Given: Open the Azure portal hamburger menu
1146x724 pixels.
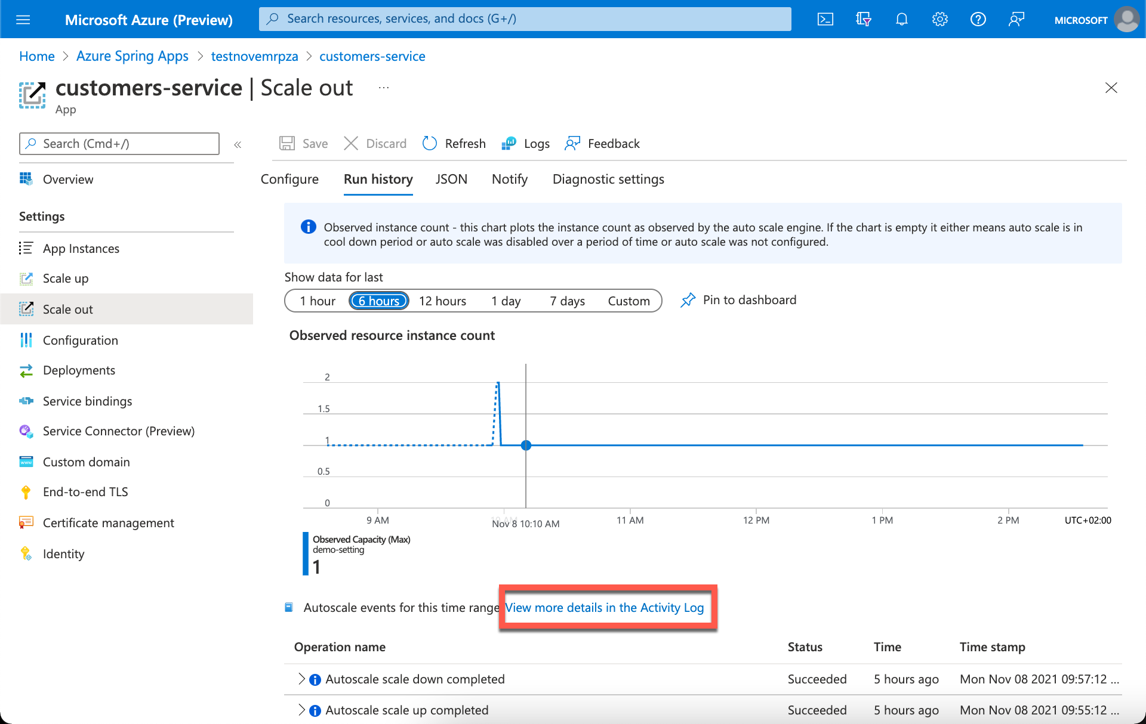Looking at the screenshot, I should tap(23, 20).
